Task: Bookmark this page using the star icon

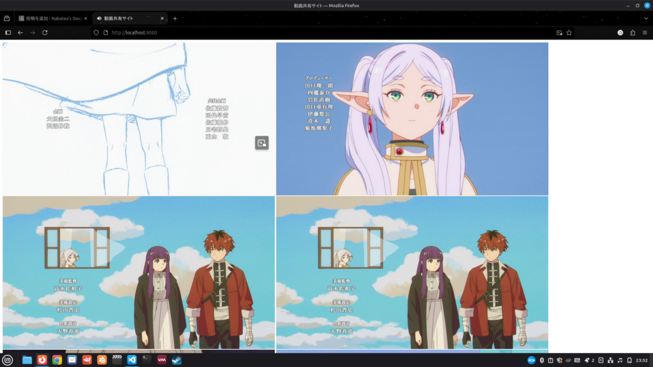Action: click(x=569, y=32)
